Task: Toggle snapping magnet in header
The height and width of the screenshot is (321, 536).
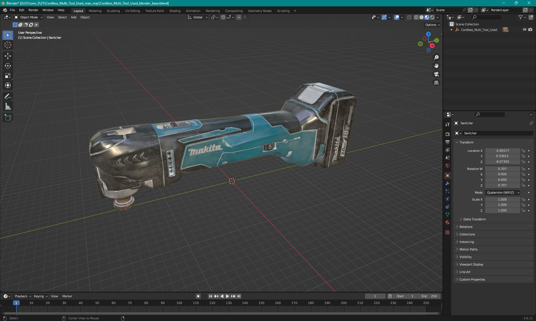Action: coord(223,17)
